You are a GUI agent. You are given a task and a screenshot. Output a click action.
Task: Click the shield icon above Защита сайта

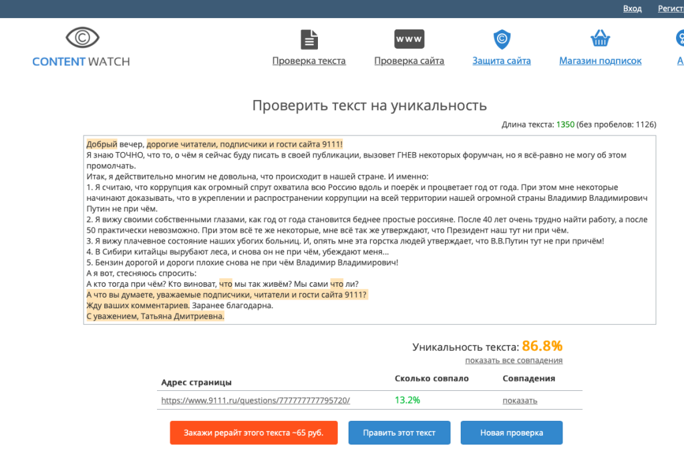[x=502, y=39]
